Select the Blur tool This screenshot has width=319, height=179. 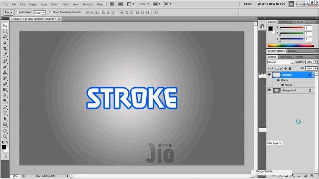5,95
